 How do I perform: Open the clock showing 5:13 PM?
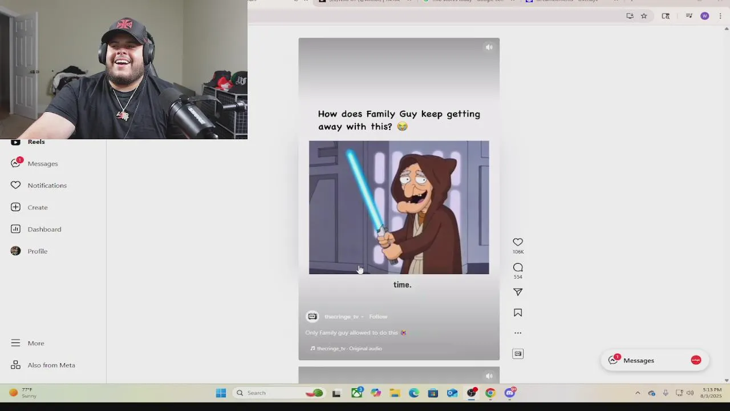tap(712, 393)
